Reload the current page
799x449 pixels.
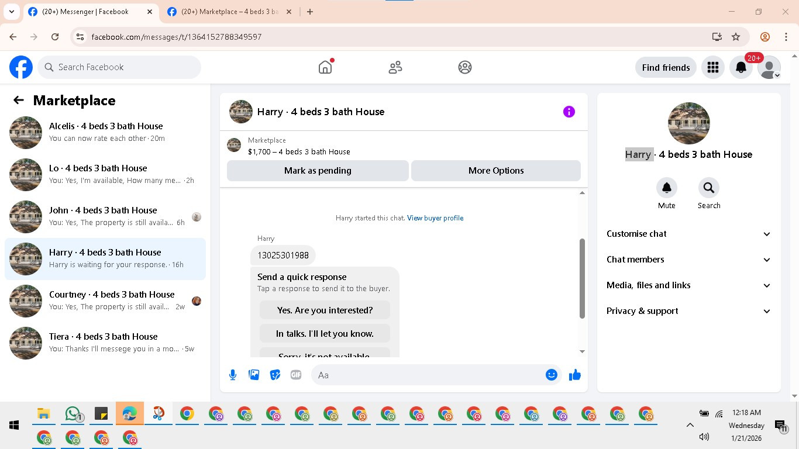pyautogui.click(x=55, y=37)
